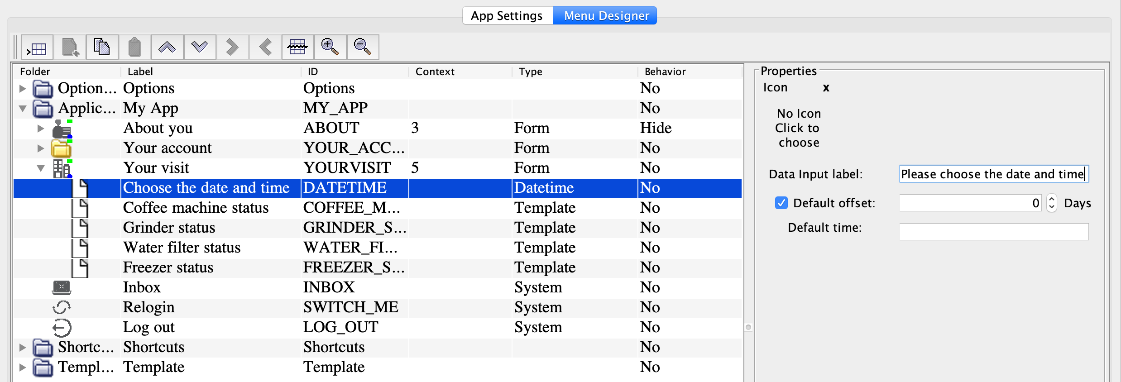Viewport: 1121px width, 382px height.
Task: Uncheck the Default offset checkbox
Action: point(781,203)
